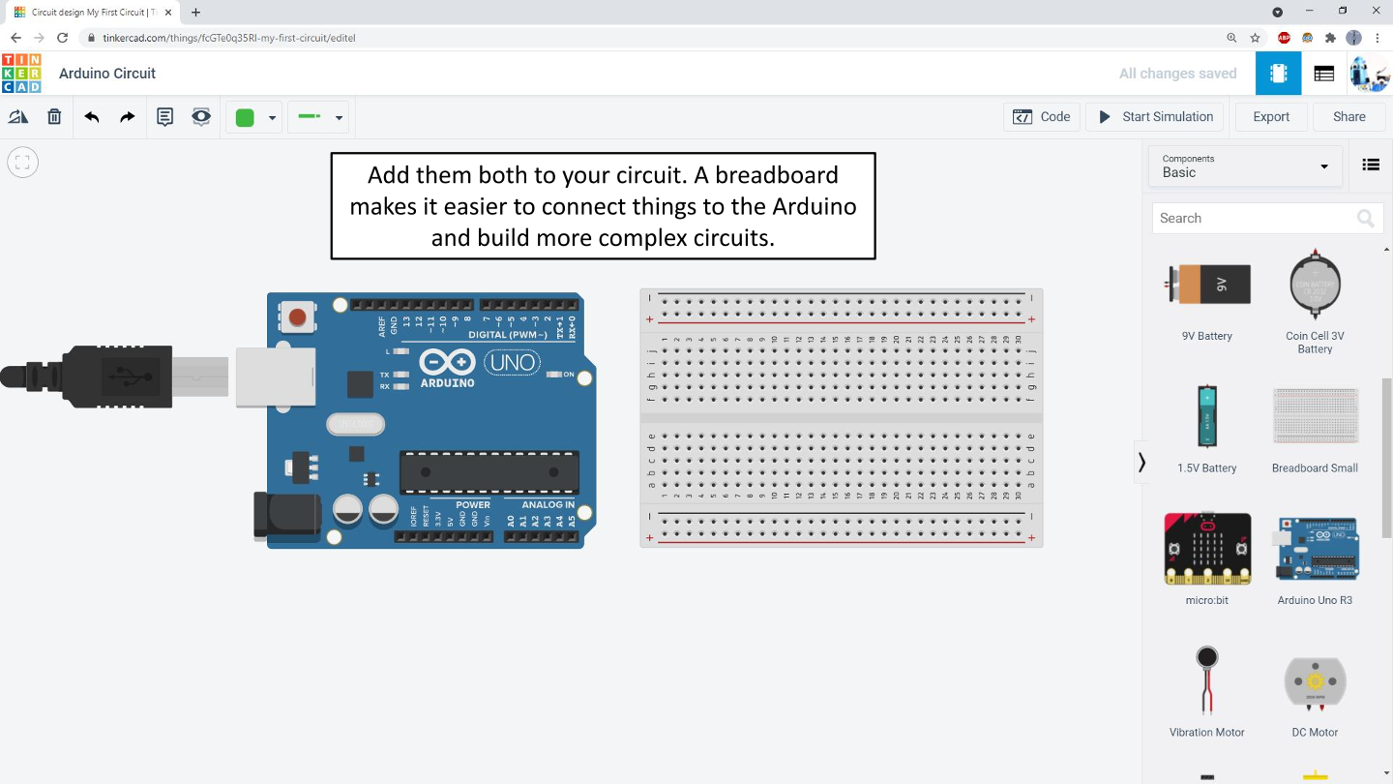This screenshot has height=784, width=1393.
Task: Open the Code editor panel
Action: [x=1041, y=117]
